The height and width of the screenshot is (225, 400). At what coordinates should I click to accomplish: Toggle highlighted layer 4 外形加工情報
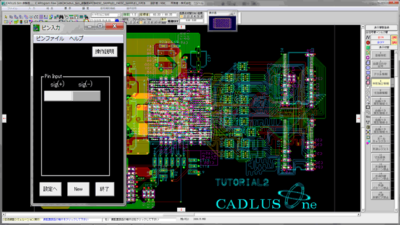[x=380, y=83]
